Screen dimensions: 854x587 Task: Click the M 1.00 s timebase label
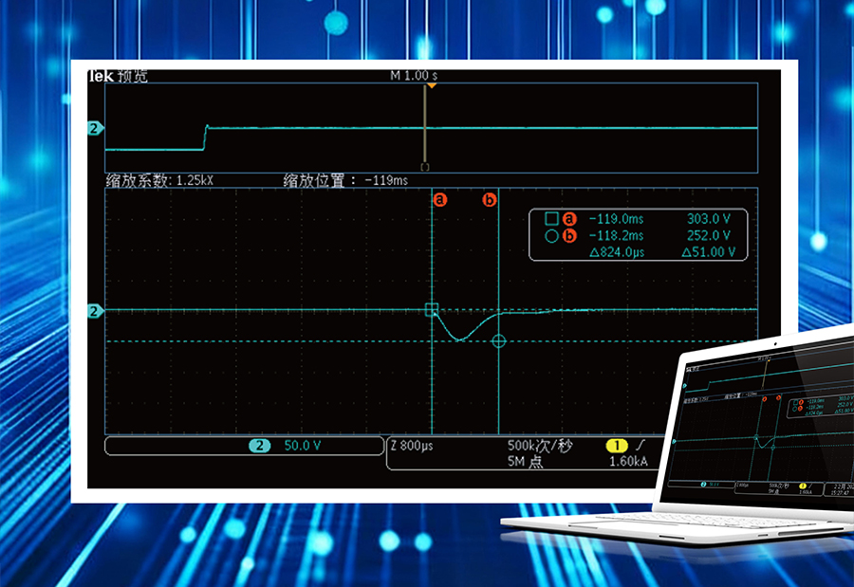(414, 75)
